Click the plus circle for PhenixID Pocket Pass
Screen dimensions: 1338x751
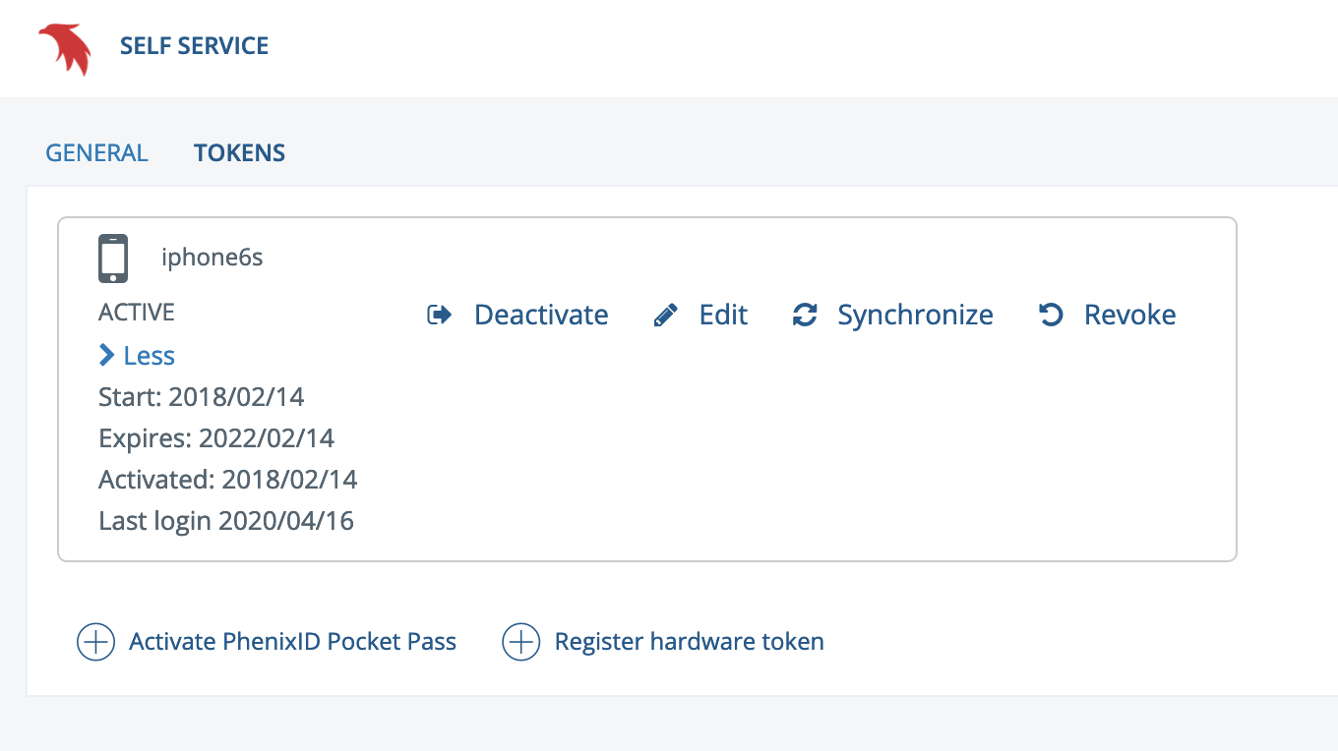point(95,643)
